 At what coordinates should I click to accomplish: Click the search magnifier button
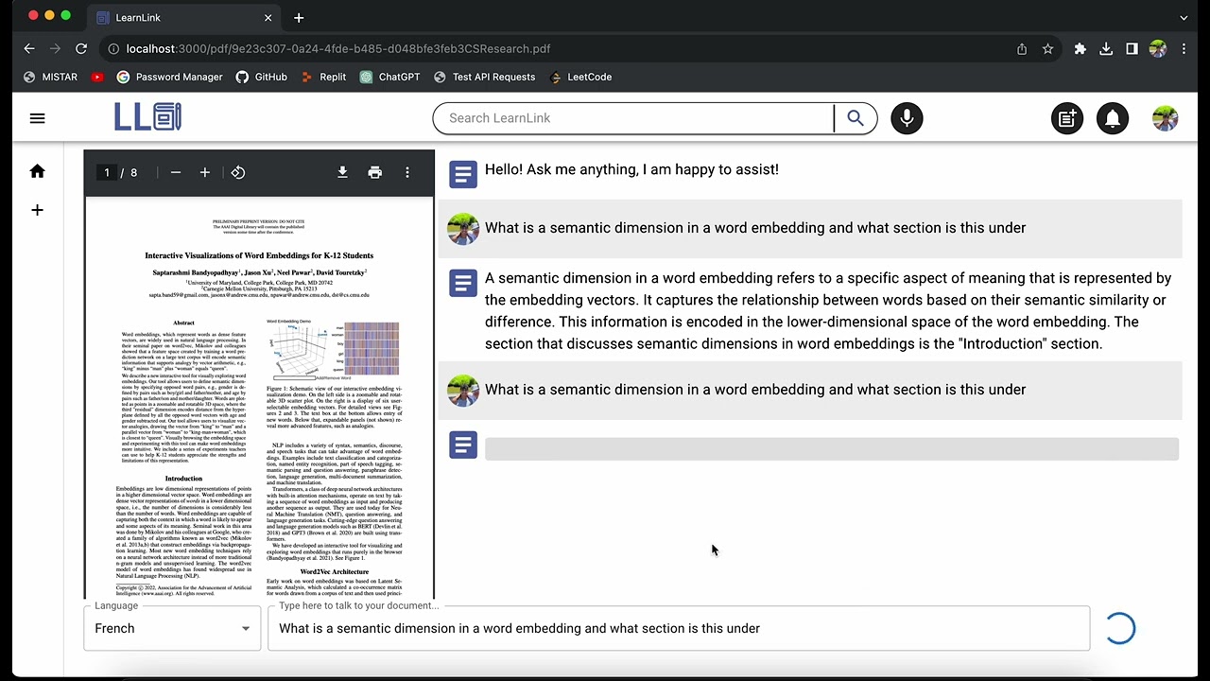pyautogui.click(x=856, y=118)
